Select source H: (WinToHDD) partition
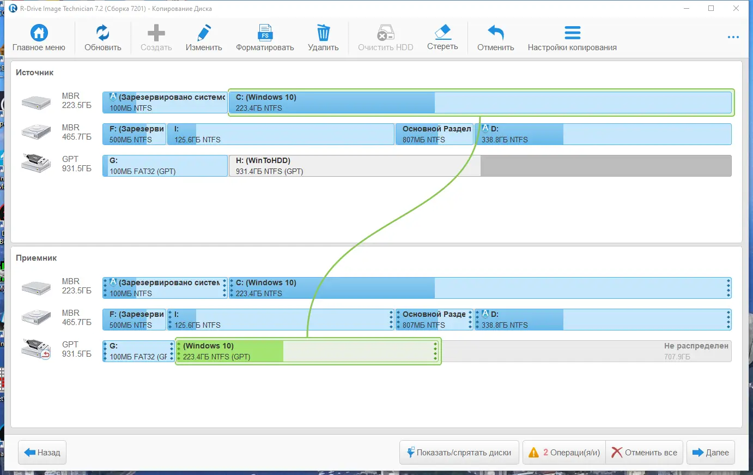 [481, 166]
